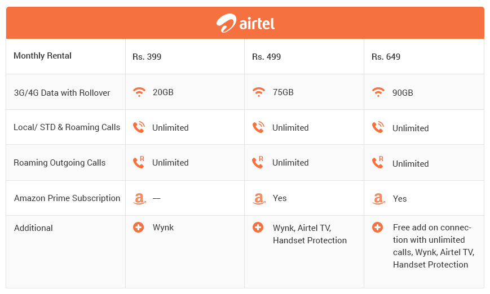The image size is (490, 294).
Task: Click Amazon icon in the Rs. 649 column
Action: [378, 198]
